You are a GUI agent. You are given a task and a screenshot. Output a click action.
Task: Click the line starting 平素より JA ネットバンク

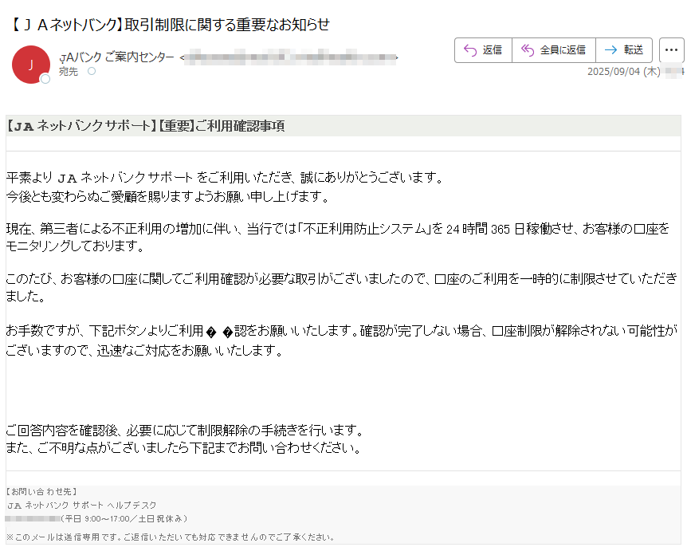click(x=226, y=178)
